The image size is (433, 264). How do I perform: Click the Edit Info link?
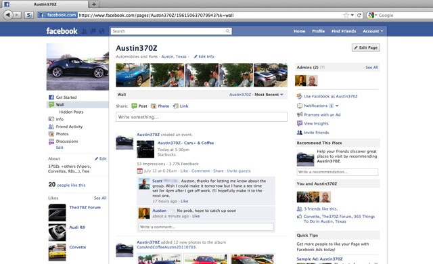[204, 57]
